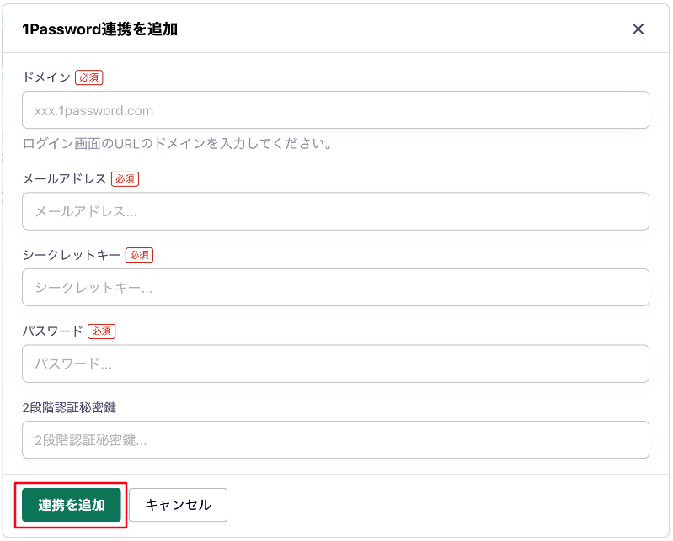This screenshot has width=673, height=541.
Task: Click the 2段階認証秘密鍵 label
Action: (69, 407)
